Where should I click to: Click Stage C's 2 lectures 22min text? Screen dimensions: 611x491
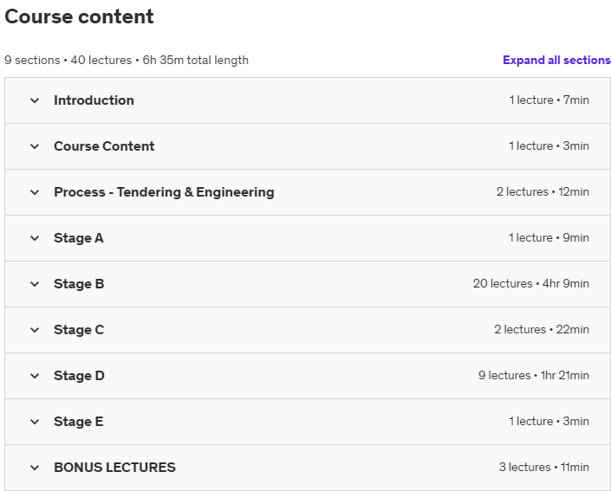coord(542,329)
